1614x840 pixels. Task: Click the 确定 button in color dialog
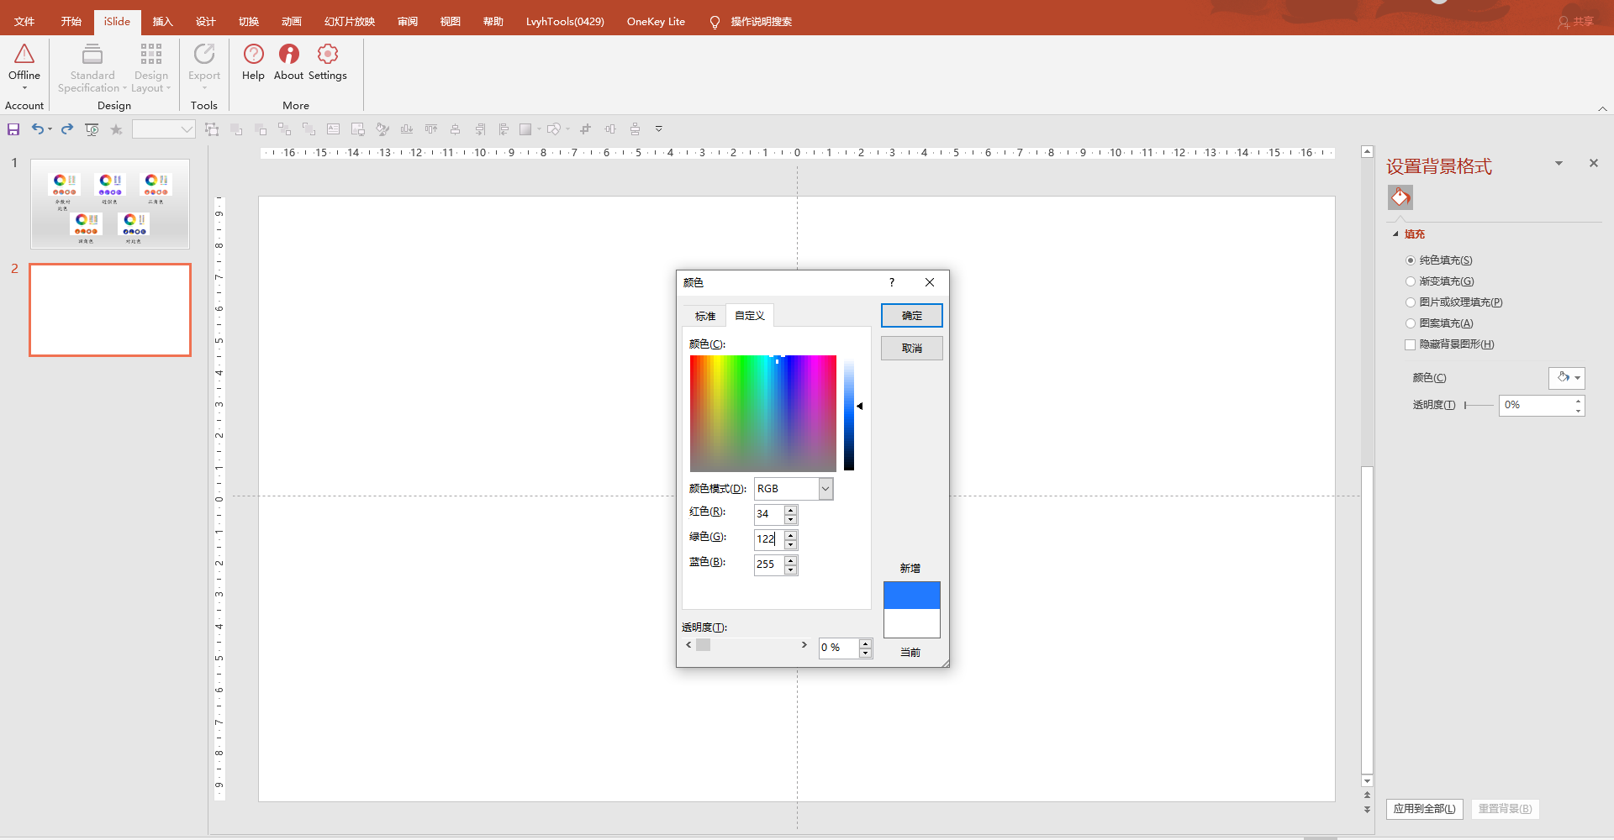[x=911, y=316]
